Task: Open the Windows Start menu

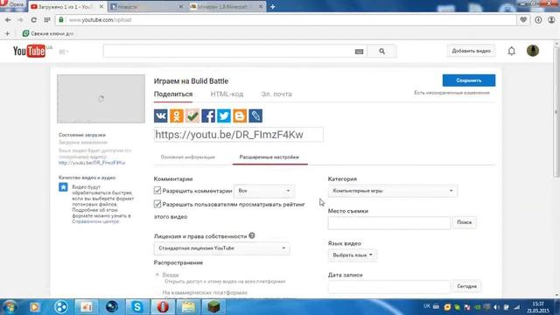Action: (x=10, y=307)
